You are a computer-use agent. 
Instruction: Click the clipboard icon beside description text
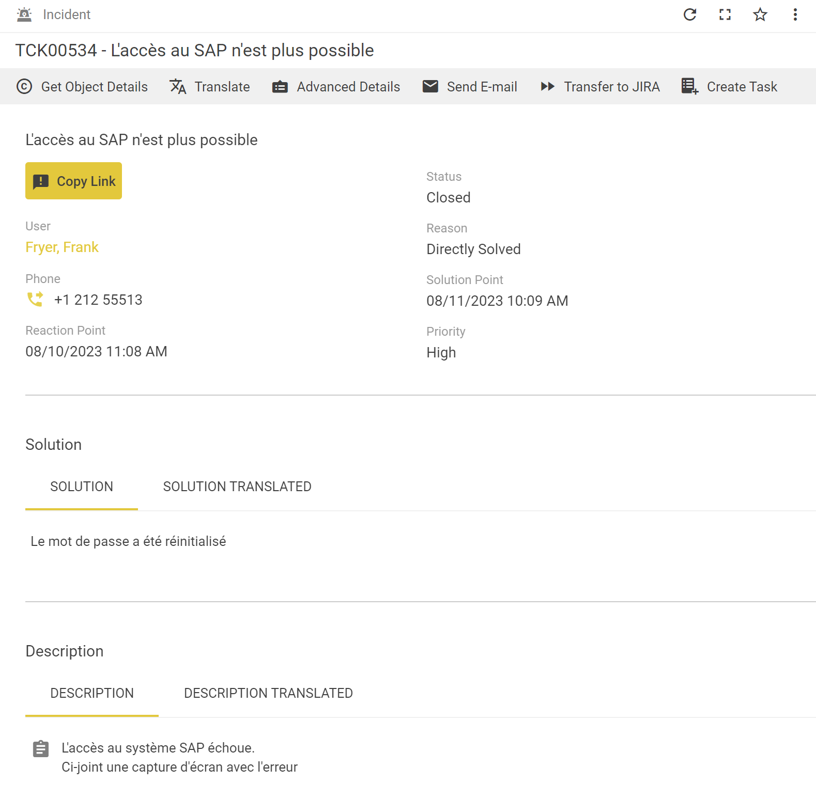pyautogui.click(x=41, y=748)
